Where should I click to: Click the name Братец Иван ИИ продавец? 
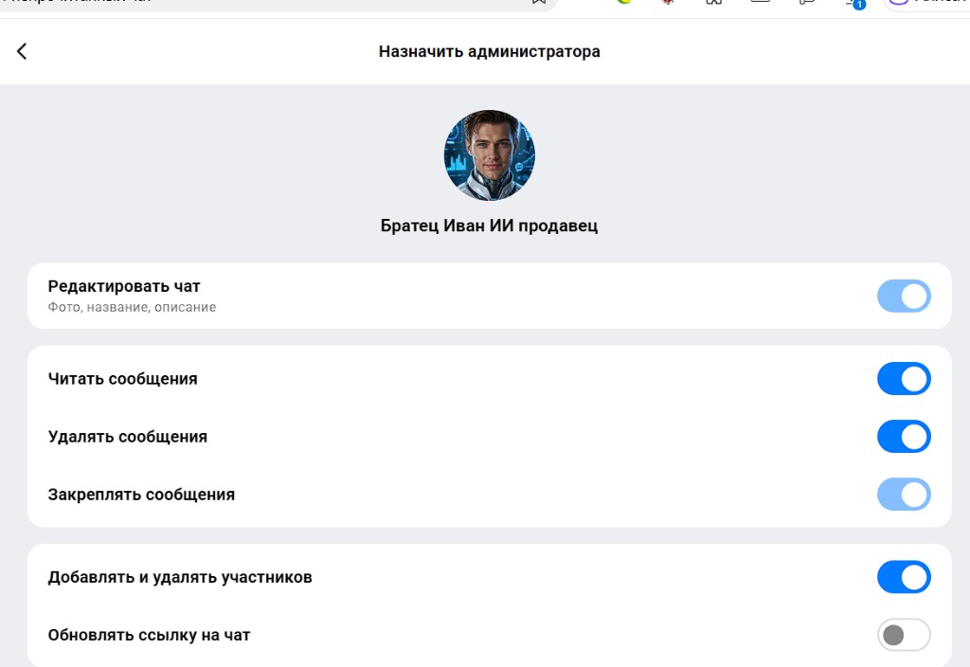pos(490,225)
